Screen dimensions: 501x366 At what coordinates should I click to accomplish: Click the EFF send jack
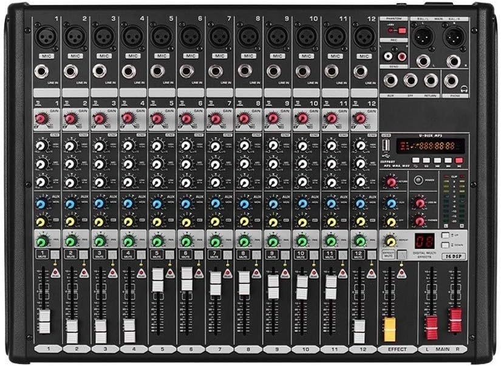(411, 81)
